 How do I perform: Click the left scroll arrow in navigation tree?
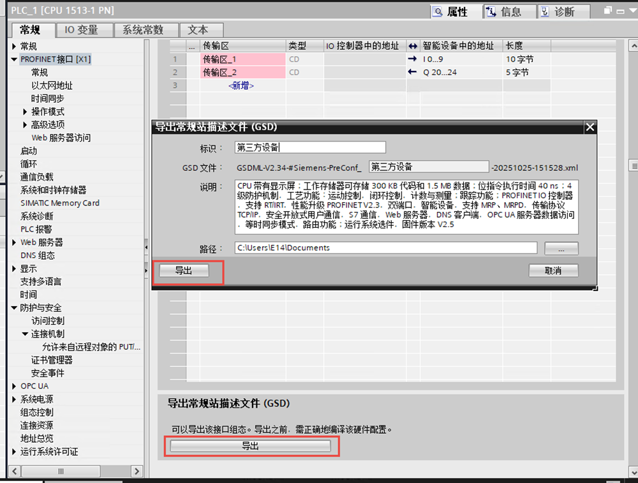(x=12, y=471)
